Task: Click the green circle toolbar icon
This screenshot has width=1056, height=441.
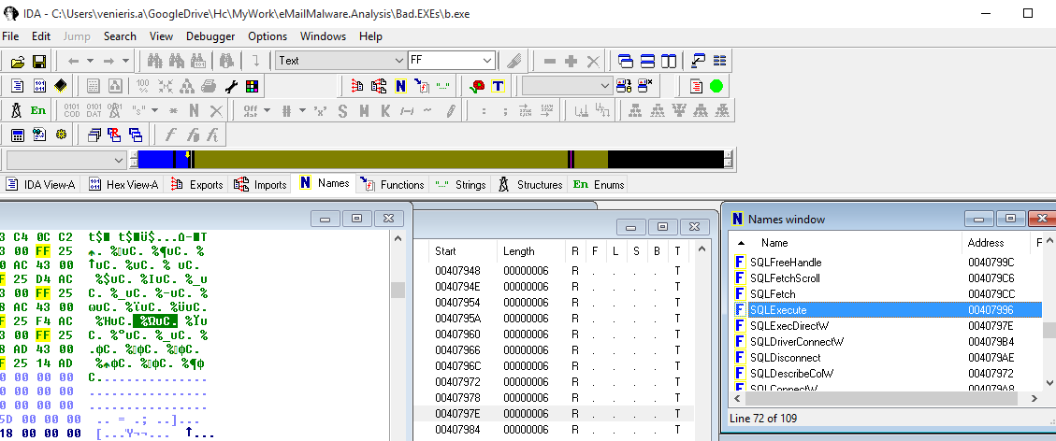Action: tap(716, 87)
